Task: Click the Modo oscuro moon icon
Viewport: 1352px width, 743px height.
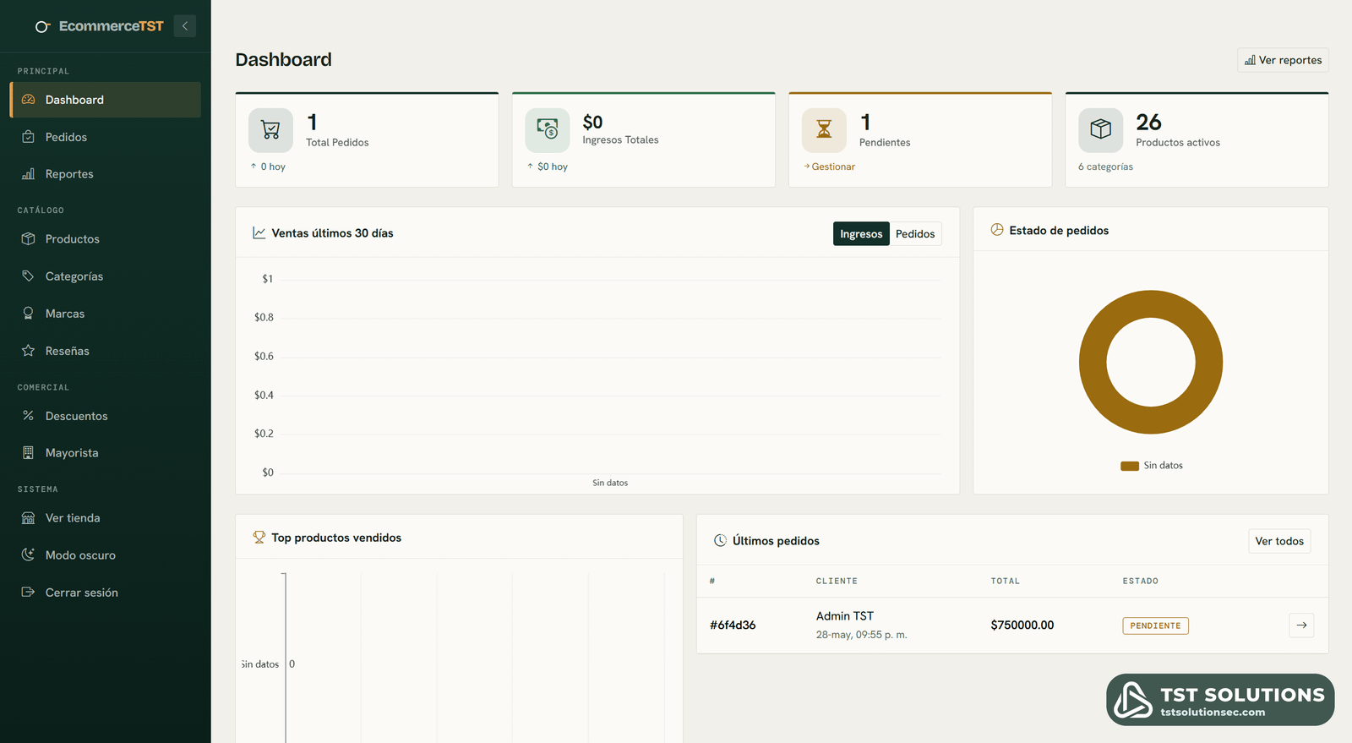Action: [x=28, y=555]
